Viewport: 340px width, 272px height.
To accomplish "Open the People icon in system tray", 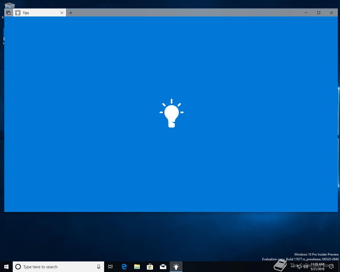I will [283, 267].
